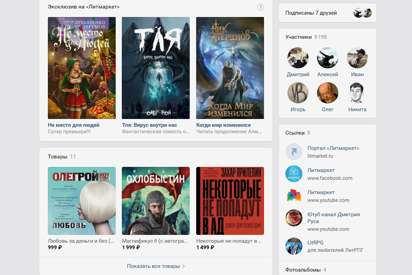Open Portal Litmarket link arrow icon
Screen dimensions: 412x275
294,152
